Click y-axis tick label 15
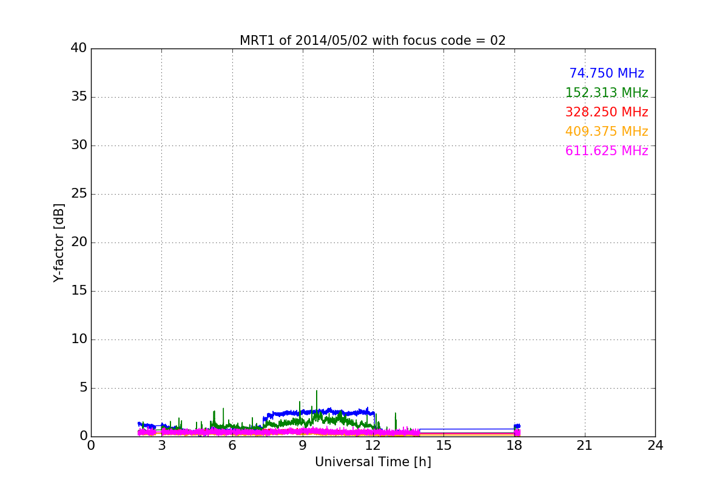The width and height of the screenshot is (728, 485). [x=79, y=291]
